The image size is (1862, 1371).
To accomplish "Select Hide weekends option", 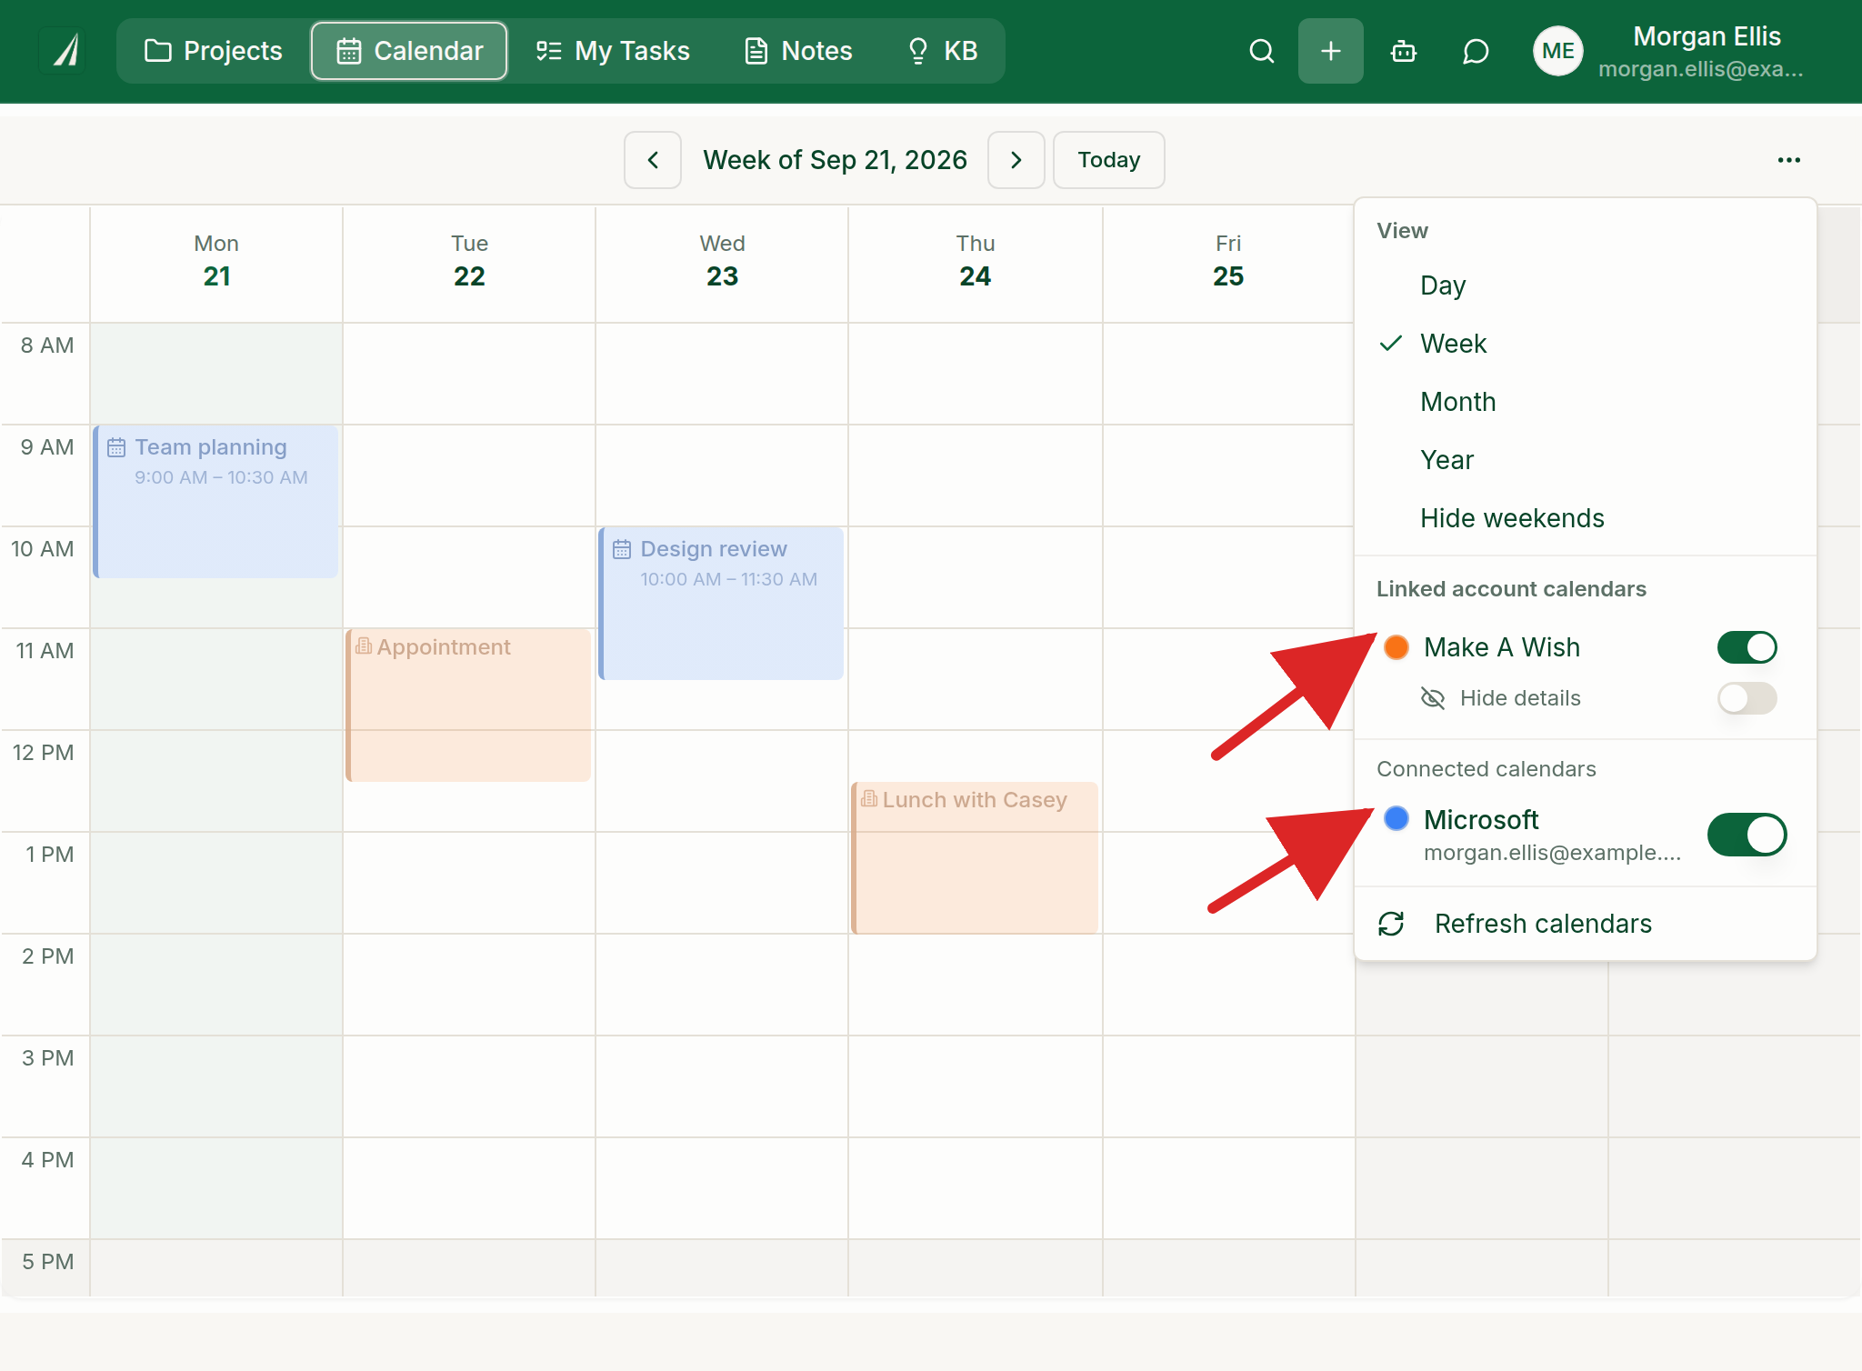I will pos(1585,518).
